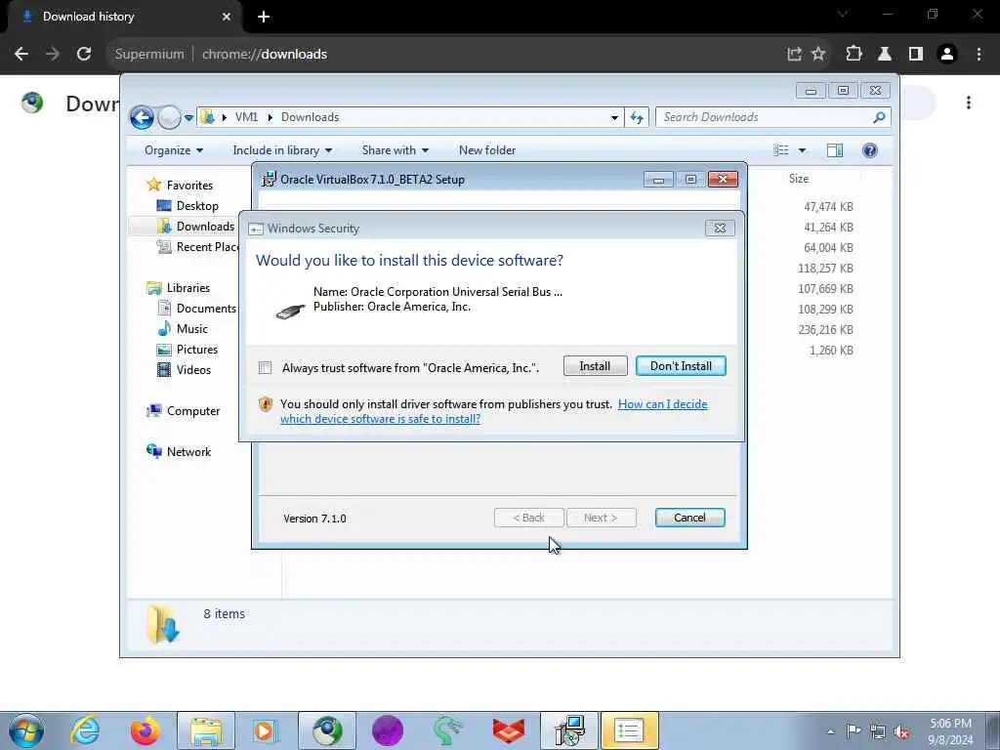The width and height of the screenshot is (1000, 750).
Task: Toggle the preview pane icon
Action: [x=835, y=150]
